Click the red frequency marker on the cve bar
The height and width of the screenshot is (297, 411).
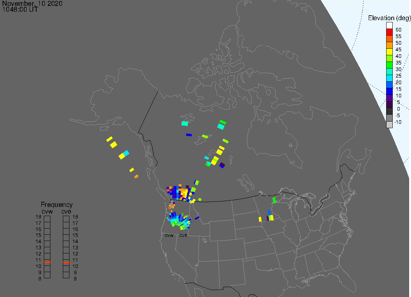pos(66,262)
